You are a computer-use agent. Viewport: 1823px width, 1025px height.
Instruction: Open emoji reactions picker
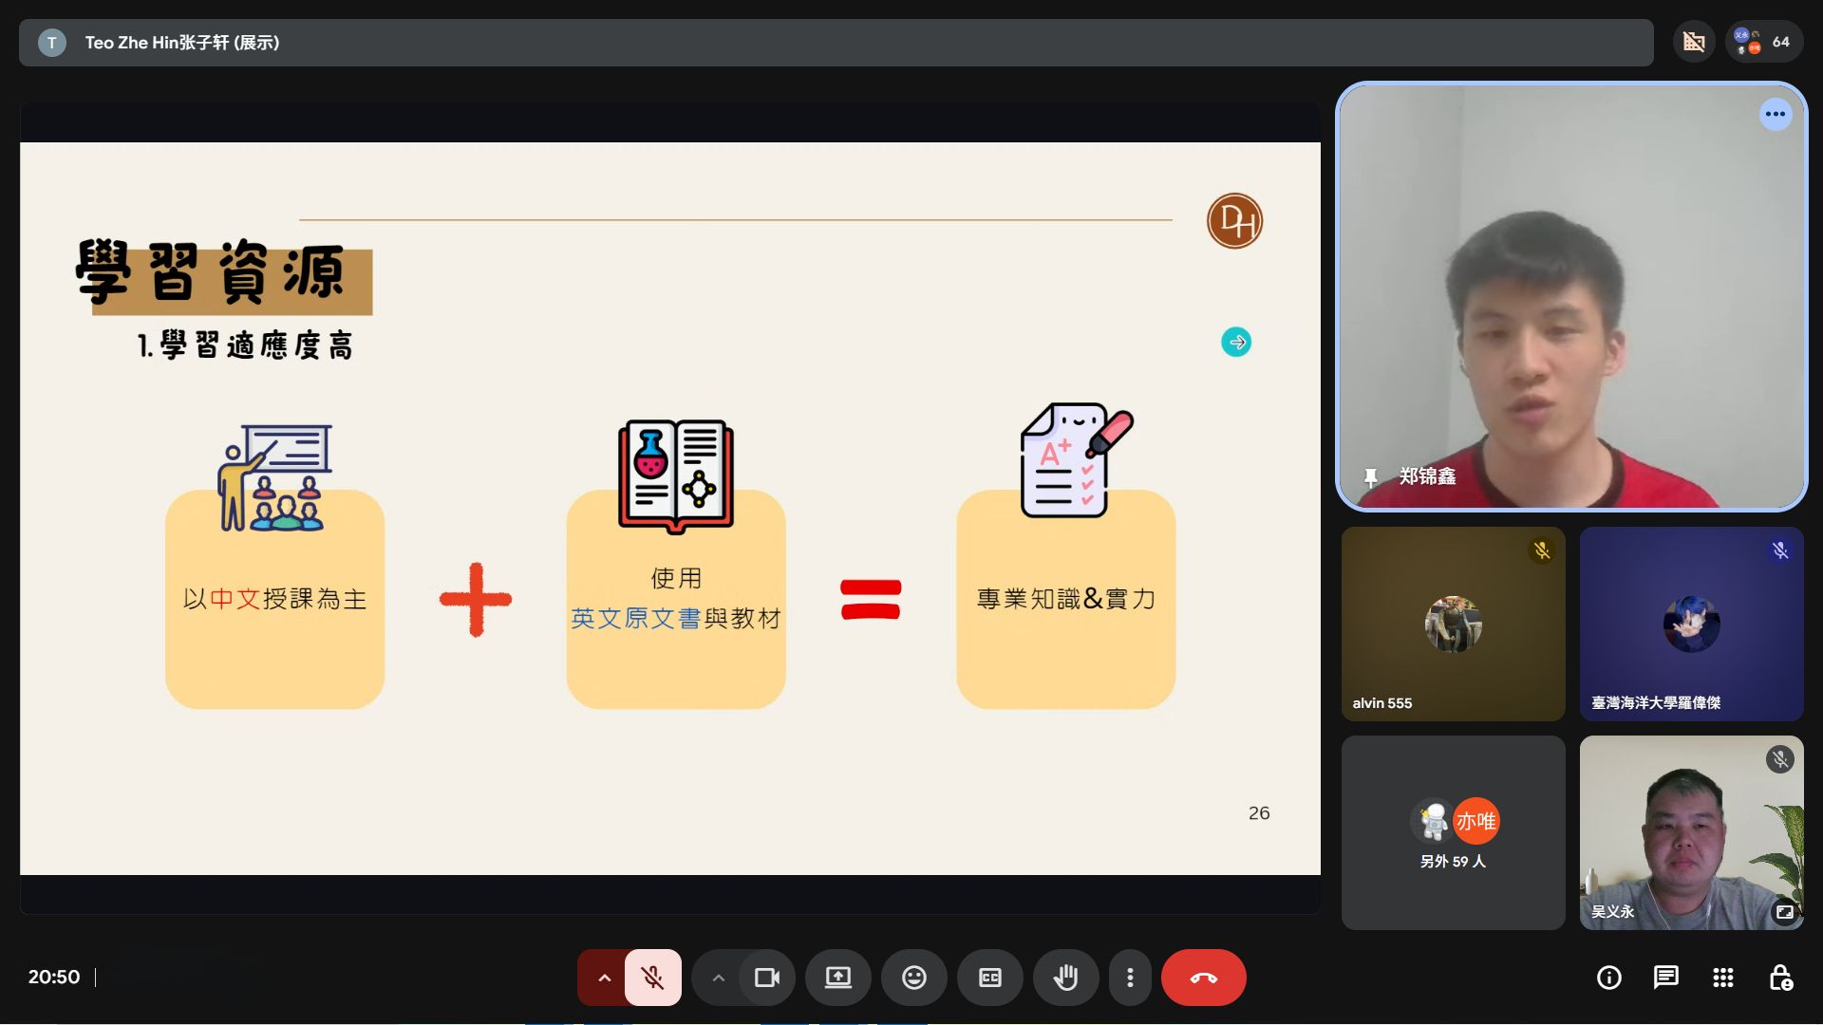coord(913,978)
